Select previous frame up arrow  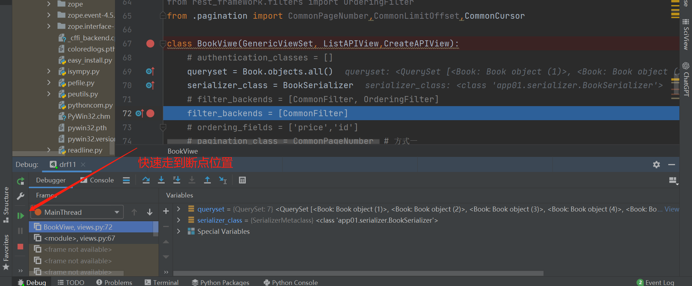pos(134,212)
